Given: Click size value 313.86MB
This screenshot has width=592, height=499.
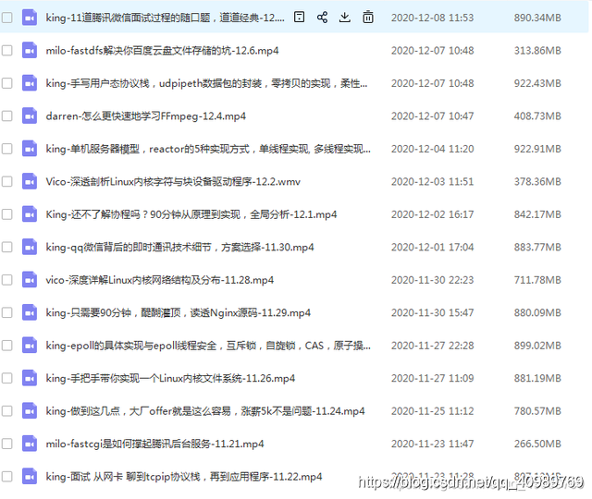Looking at the screenshot, I should (537, 51).
